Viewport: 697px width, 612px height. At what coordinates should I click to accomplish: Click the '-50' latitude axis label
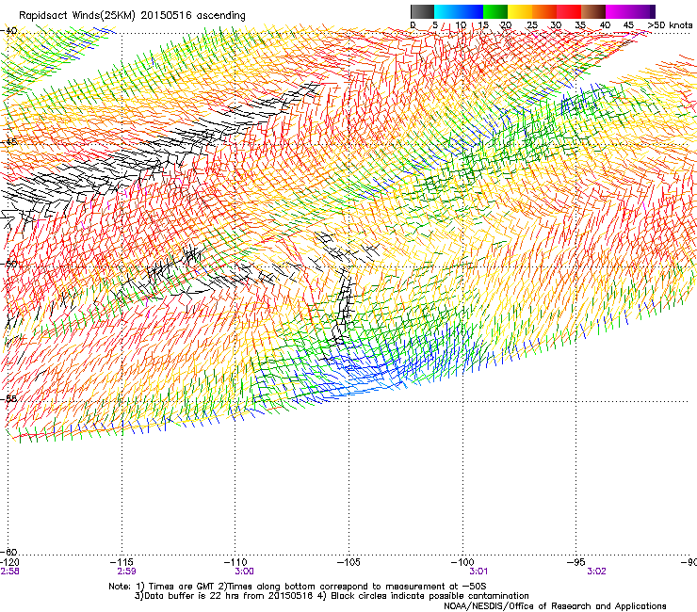click(9, 264)
